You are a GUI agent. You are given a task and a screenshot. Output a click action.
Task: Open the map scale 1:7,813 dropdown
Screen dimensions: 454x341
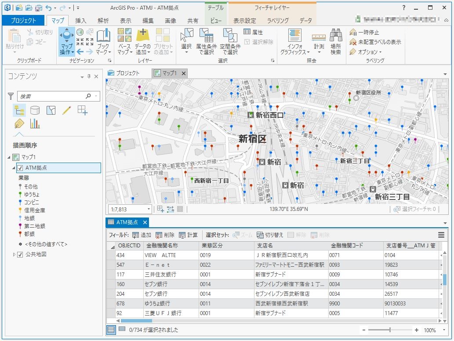point(149,209)
